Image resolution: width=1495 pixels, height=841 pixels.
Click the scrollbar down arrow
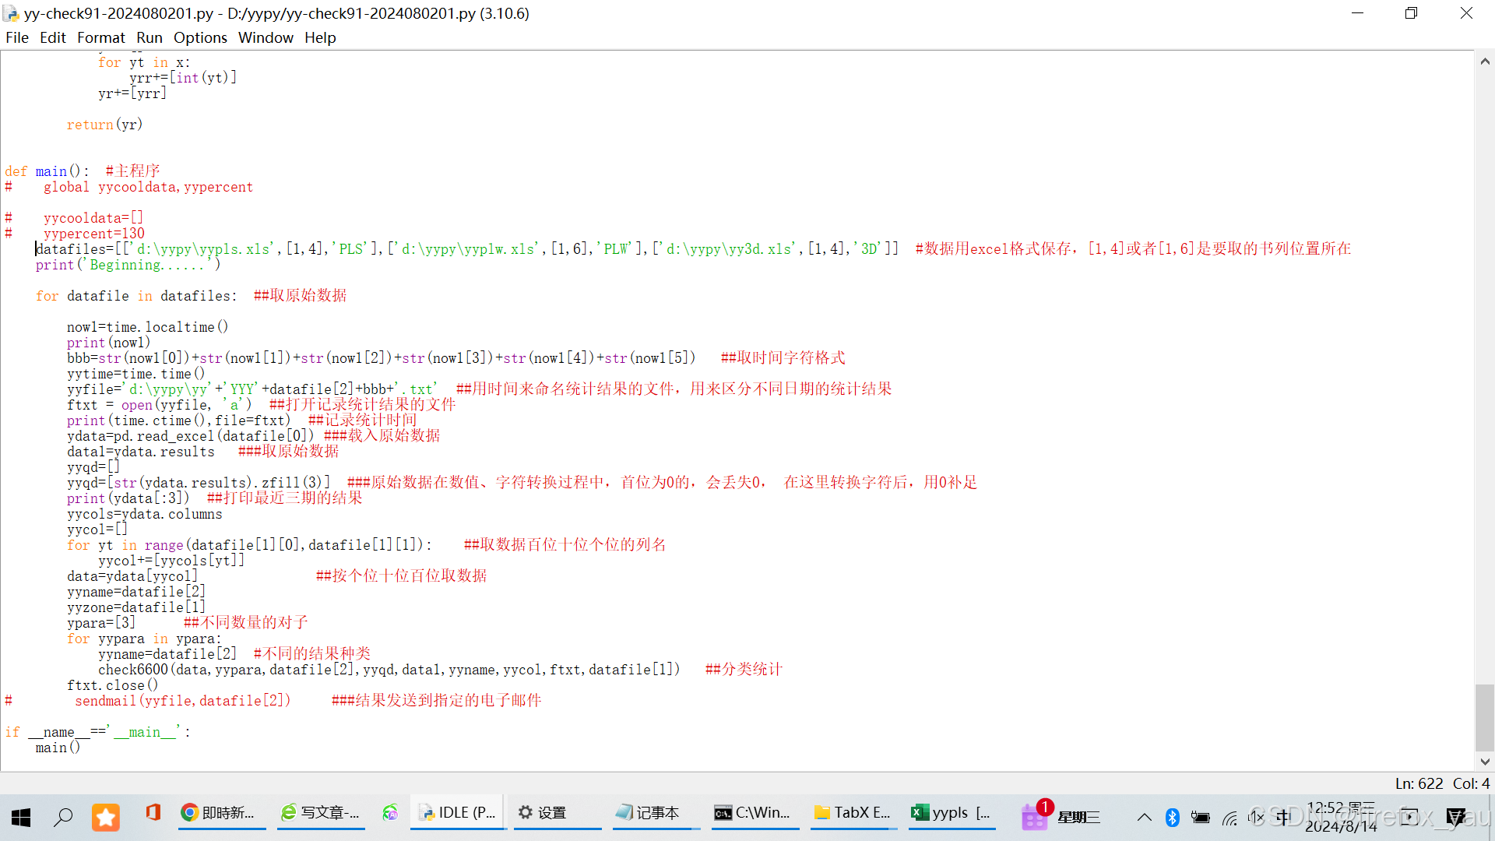point(1485,762)
